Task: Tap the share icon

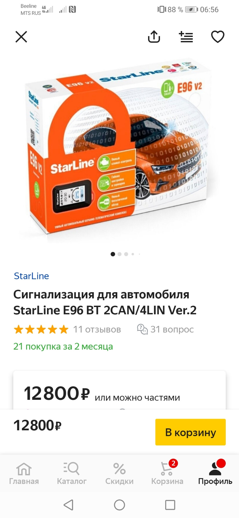Action: pos(154,37)
